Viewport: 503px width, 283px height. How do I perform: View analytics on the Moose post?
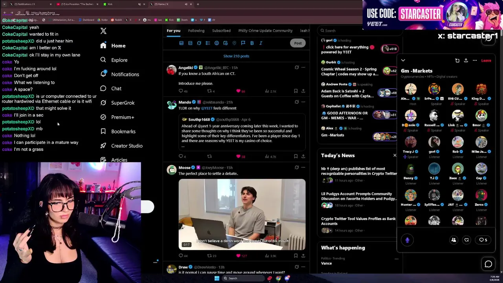(270, 256)
